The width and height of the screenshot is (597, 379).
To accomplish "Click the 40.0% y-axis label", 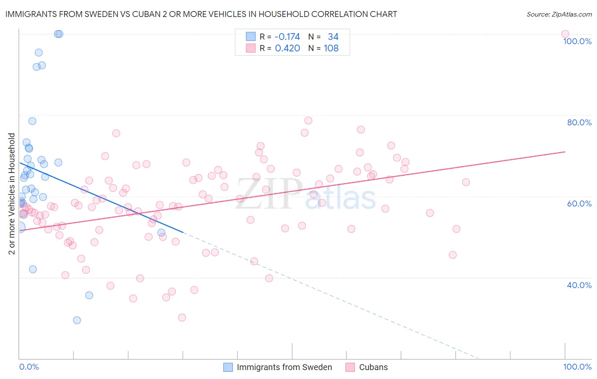I will (579, 285).
